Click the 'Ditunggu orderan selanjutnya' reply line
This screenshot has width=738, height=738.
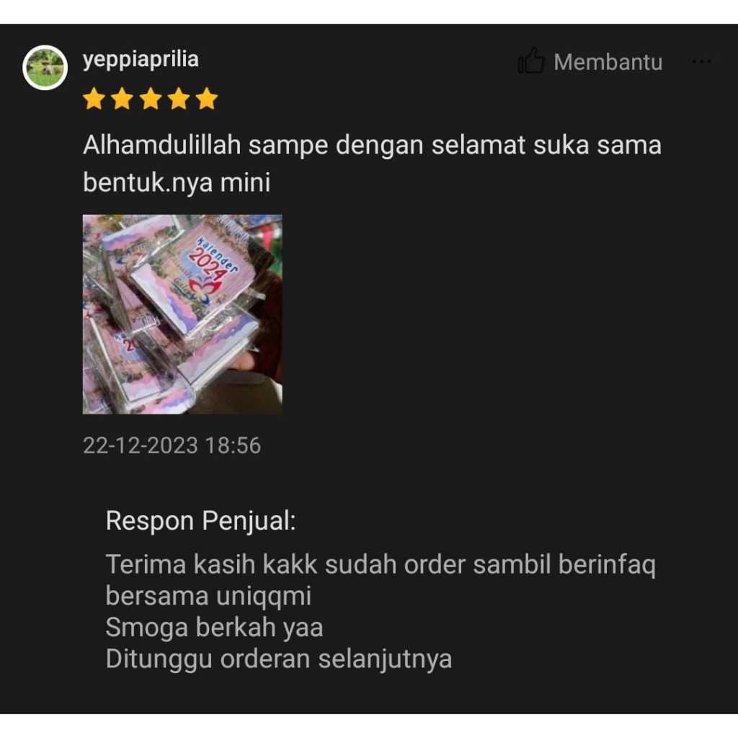[279, 659]
